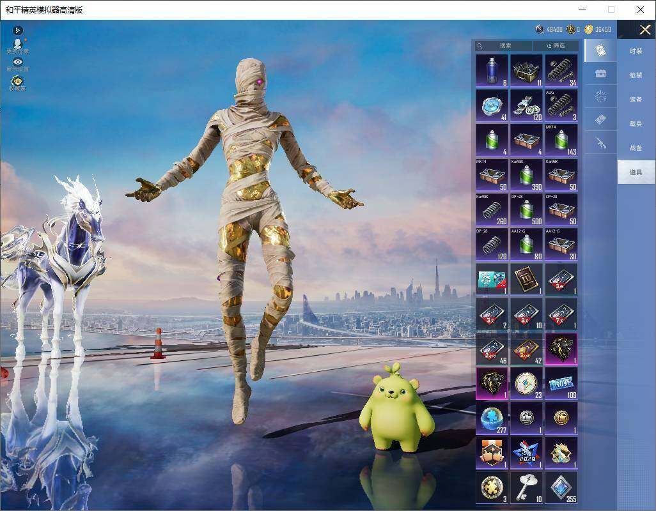
Task: Pick the AUG spring item with 3
Action: (x=561, y=105)
